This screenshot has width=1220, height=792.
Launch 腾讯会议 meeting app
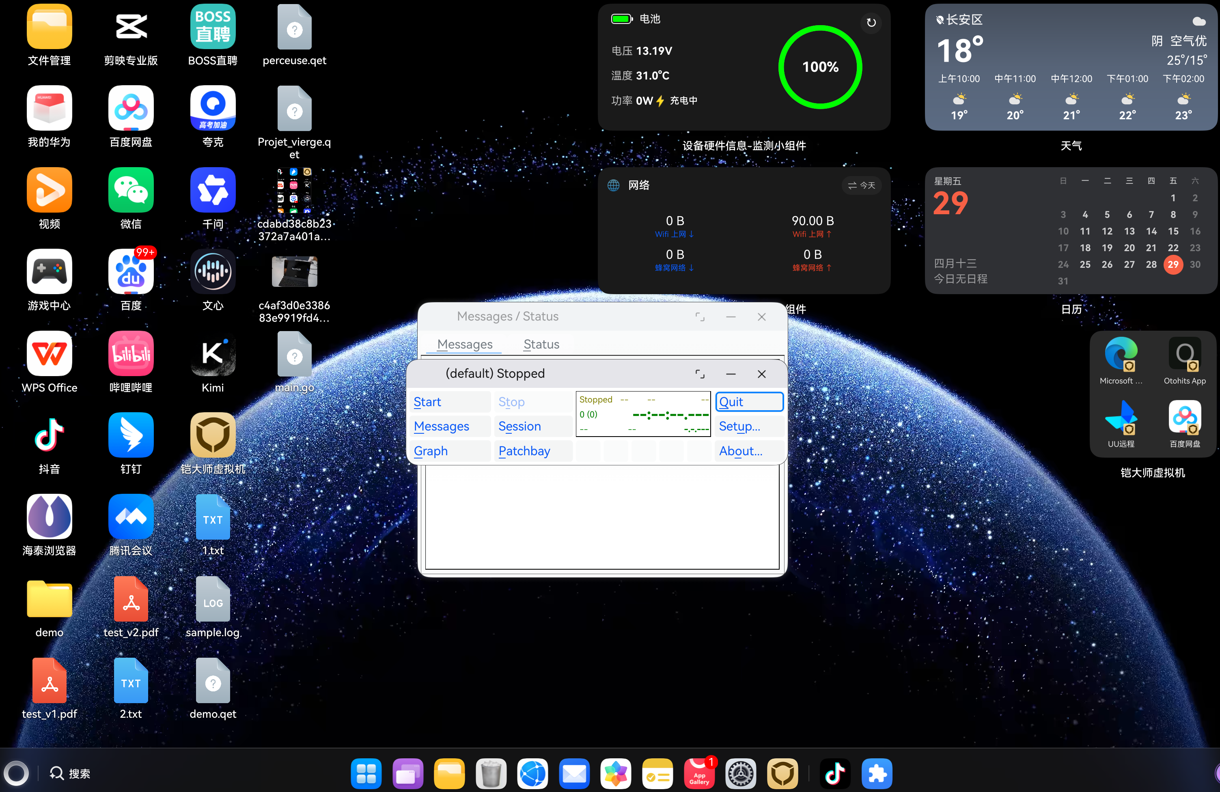pos(131,517)
